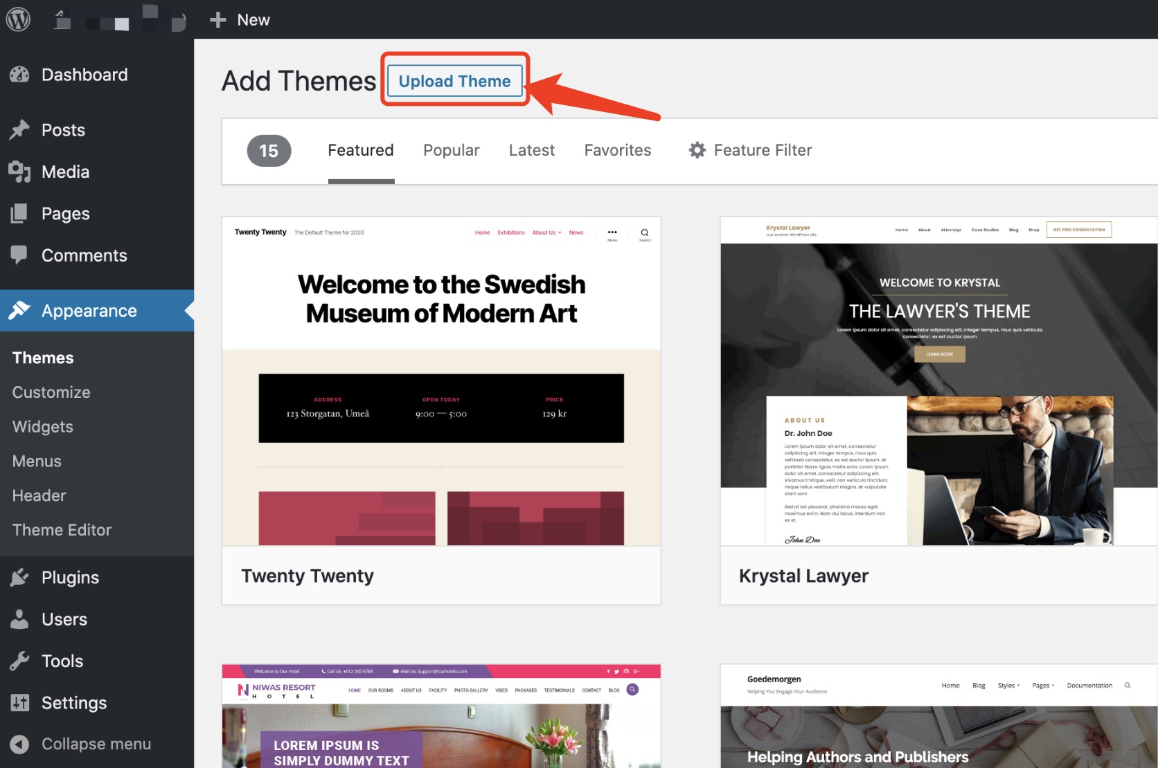Click the Plugins plug icon
Screen dimensions: 1158x768
tap(19, 577)
